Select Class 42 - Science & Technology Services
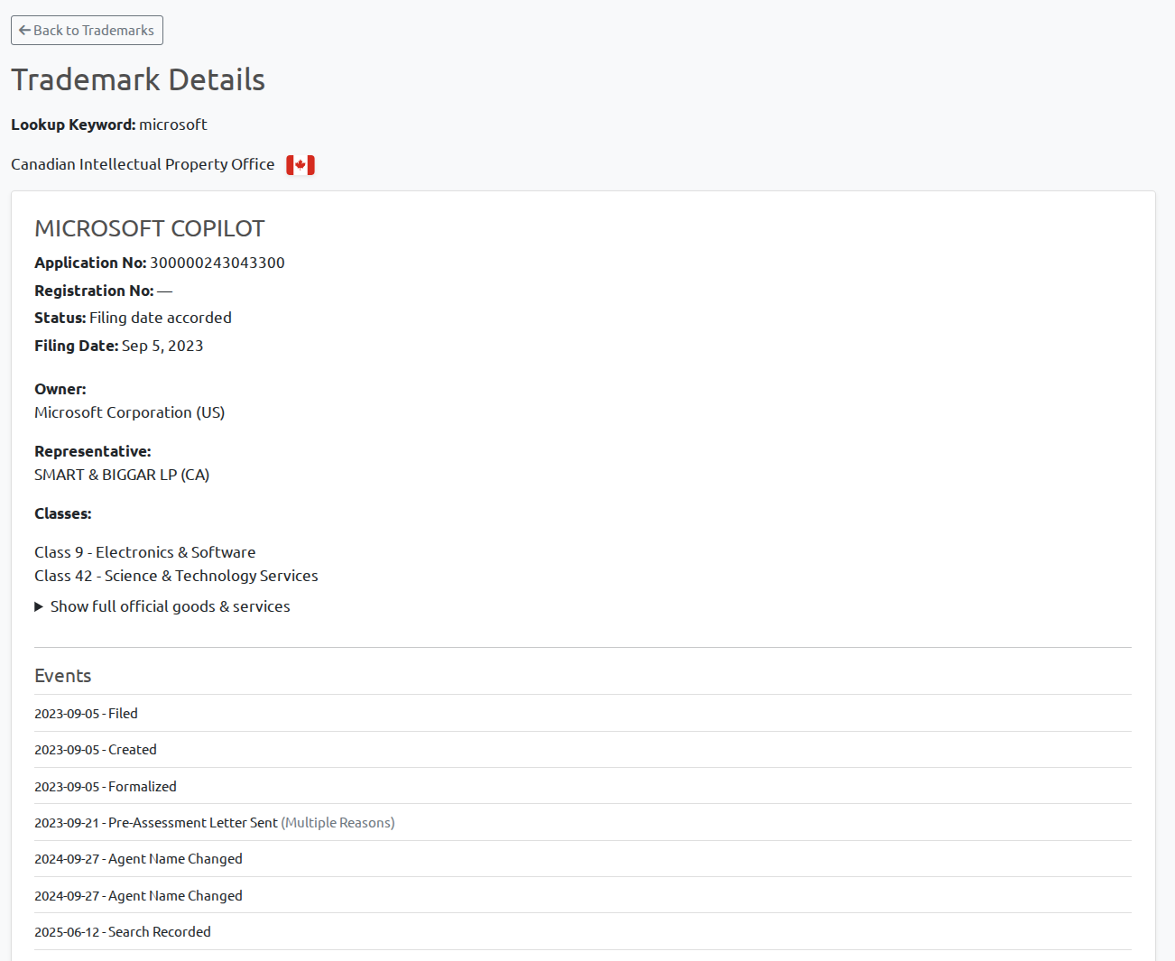This screenshot has height=961, width=1175. coord(176,576)
